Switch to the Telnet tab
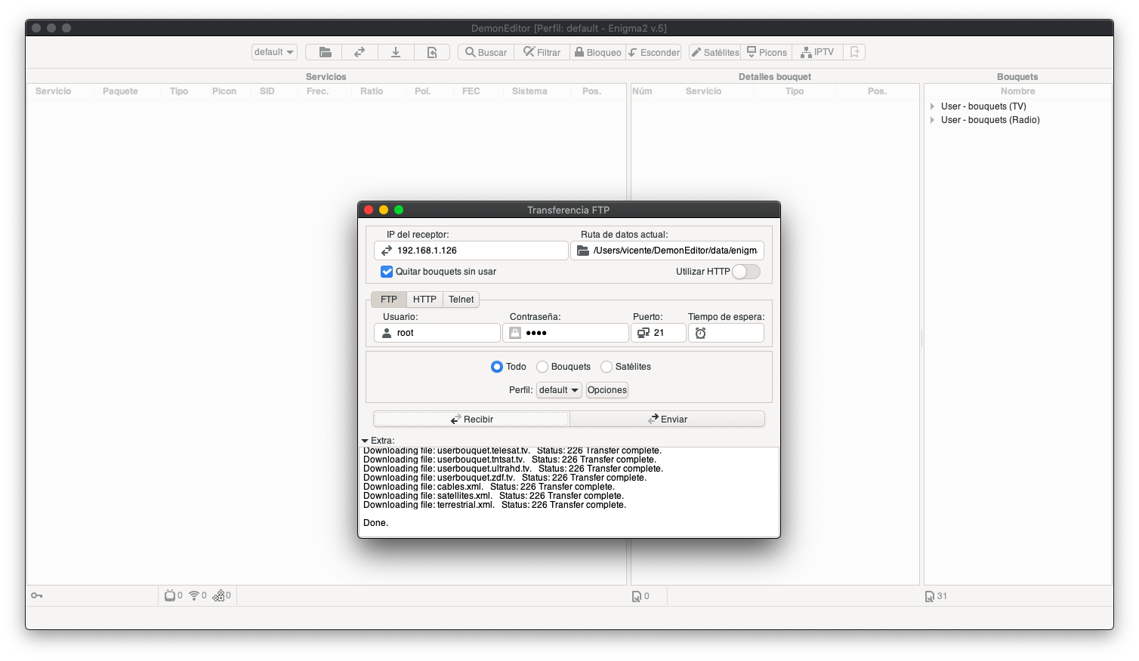Viewport: 1139px width, 661px height. pyautogui.click(x=461, y=300)
